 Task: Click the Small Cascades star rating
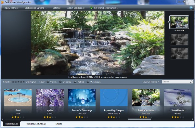tap(146, 117)
